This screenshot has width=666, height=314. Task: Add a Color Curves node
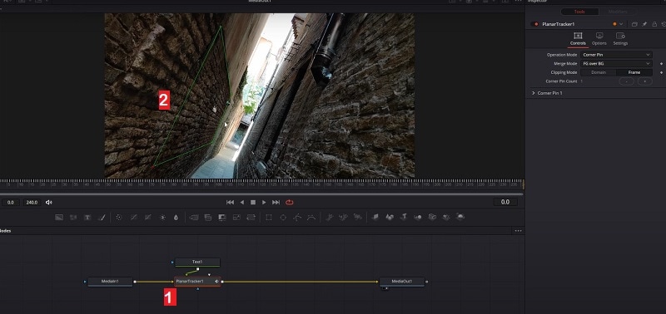click(x=133, y=217)
